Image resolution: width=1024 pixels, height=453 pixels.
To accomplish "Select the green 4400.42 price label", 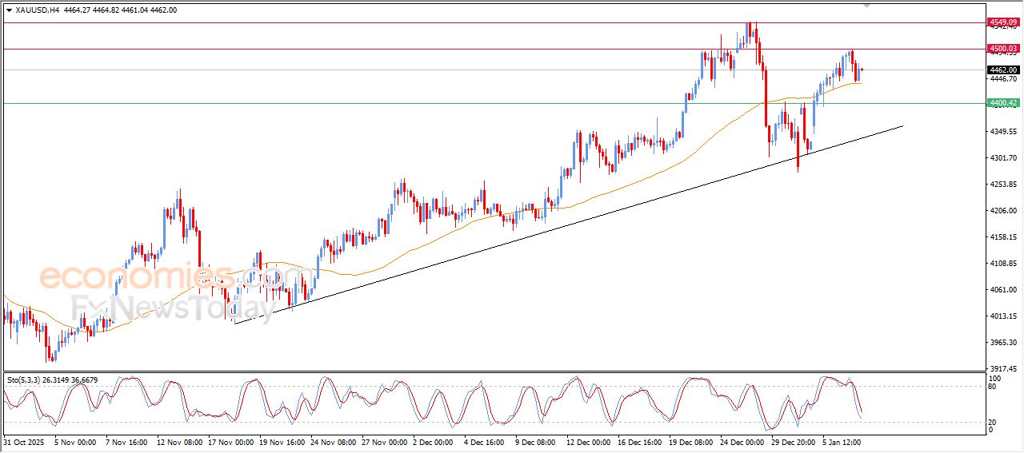I will pos(1002,103).
